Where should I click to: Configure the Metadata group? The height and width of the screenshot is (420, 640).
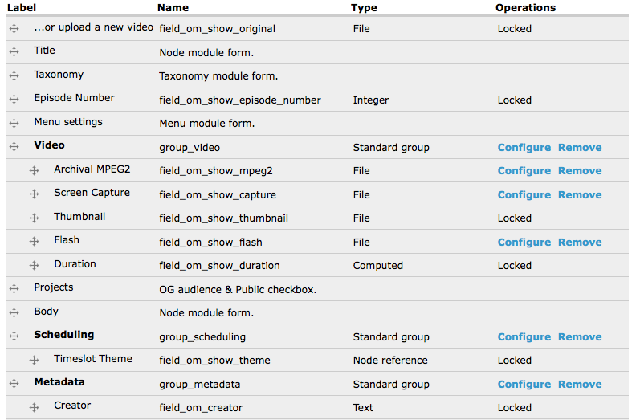(524, 385)
